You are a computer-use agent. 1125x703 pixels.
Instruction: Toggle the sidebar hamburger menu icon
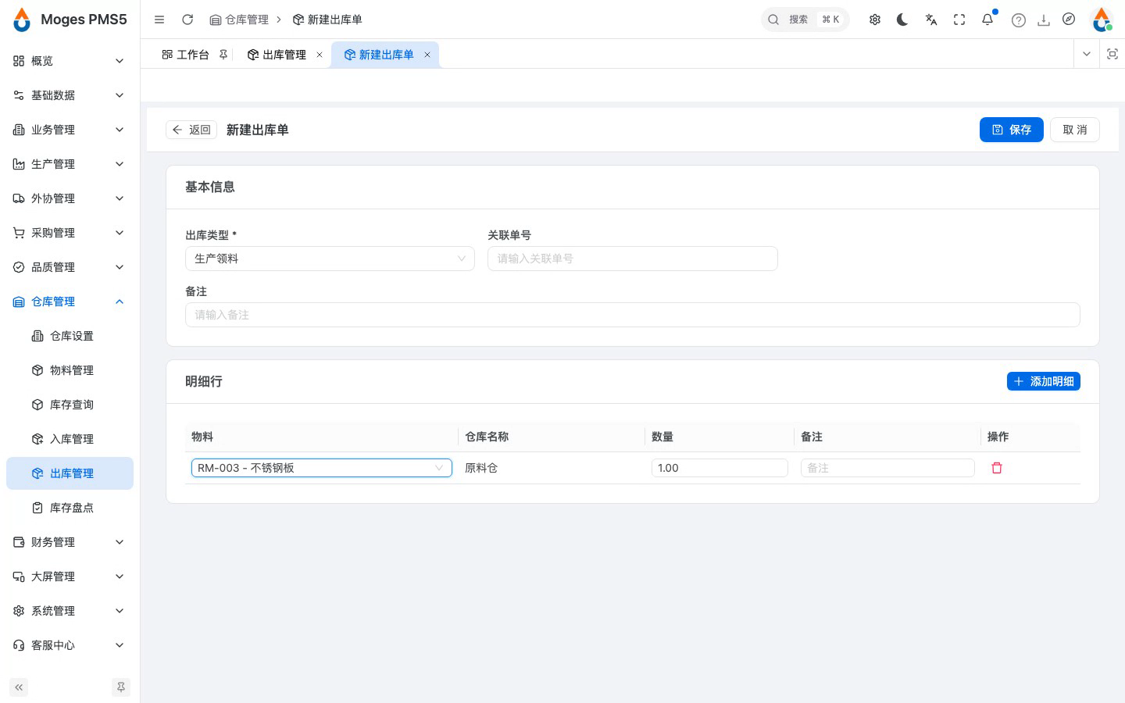(159, 20)
